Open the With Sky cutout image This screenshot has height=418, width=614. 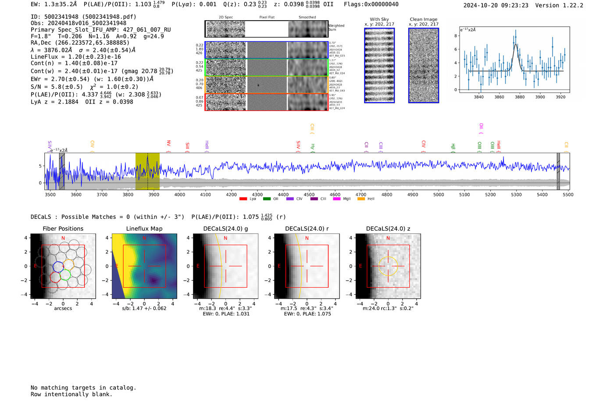pos(379,65)
